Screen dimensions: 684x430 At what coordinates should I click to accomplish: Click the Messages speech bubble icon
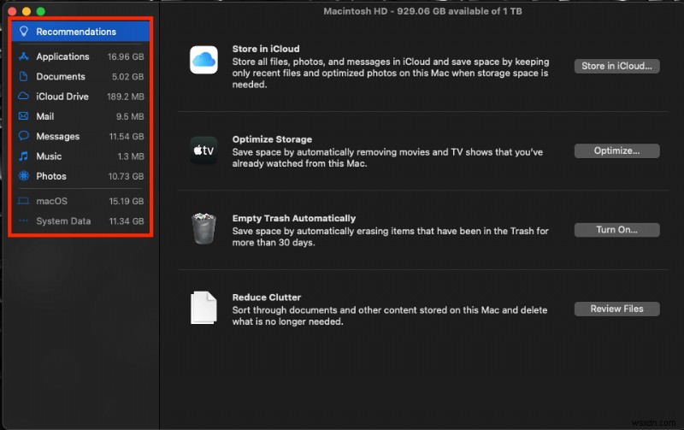click(x=24, y=137)
